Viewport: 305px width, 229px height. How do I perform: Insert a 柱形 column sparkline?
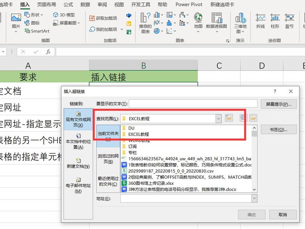coord(275,21)
